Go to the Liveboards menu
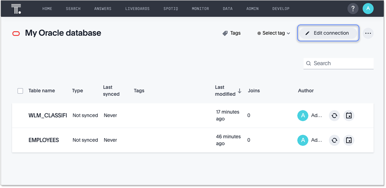386x188 pixels. click(137, 9)
